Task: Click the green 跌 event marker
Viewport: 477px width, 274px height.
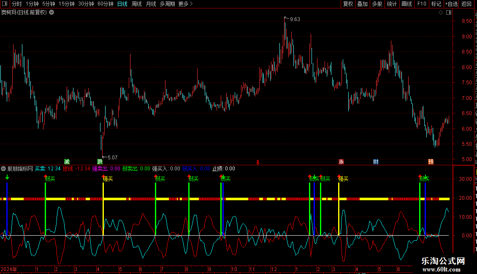Action: [x=100, y=161]
